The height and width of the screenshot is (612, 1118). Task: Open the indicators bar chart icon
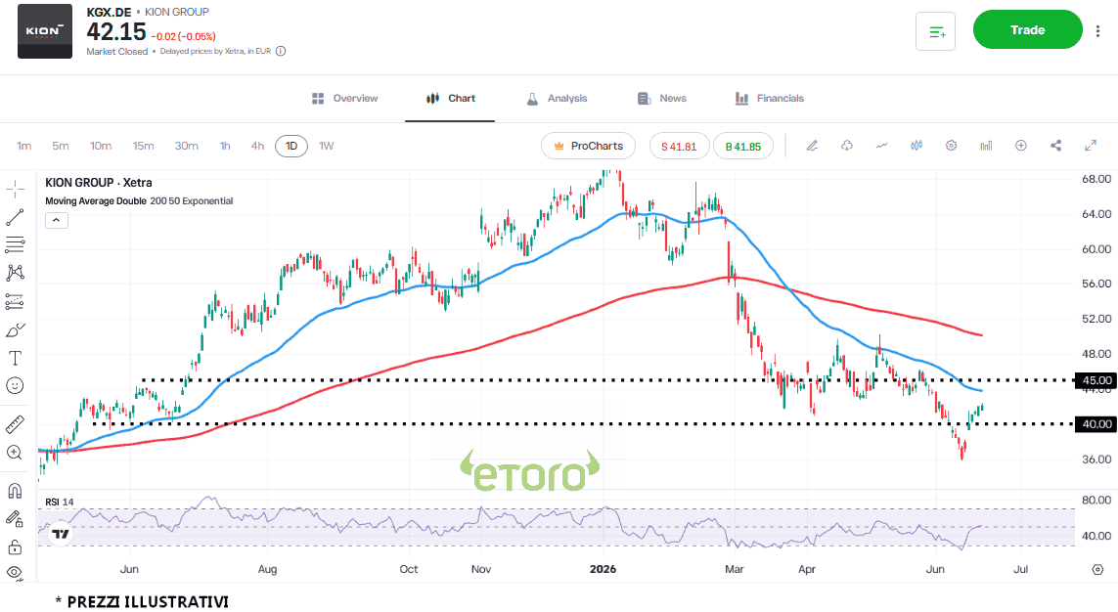tap(986, 146)
